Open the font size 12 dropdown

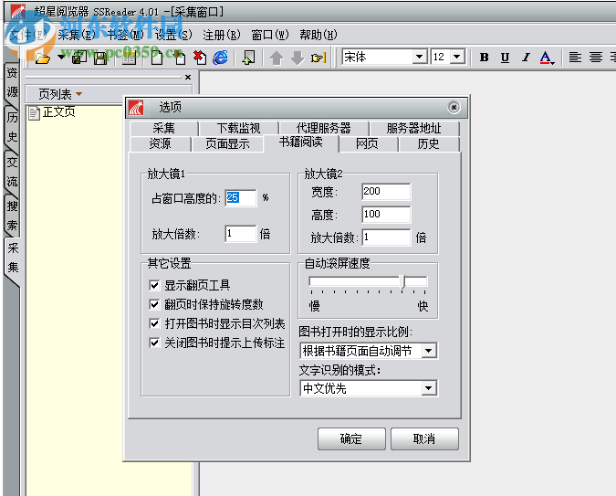[457, 57]
